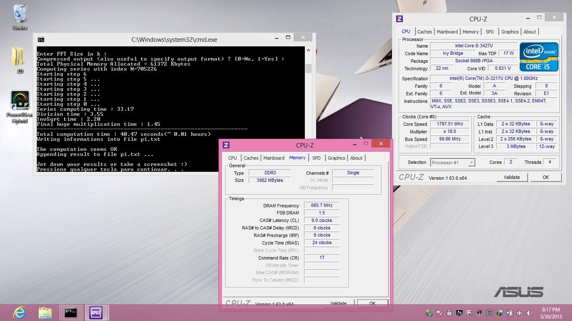Click Multiplier value x 18.0
The image size is (572, 321).
click(x=451, y=132)
